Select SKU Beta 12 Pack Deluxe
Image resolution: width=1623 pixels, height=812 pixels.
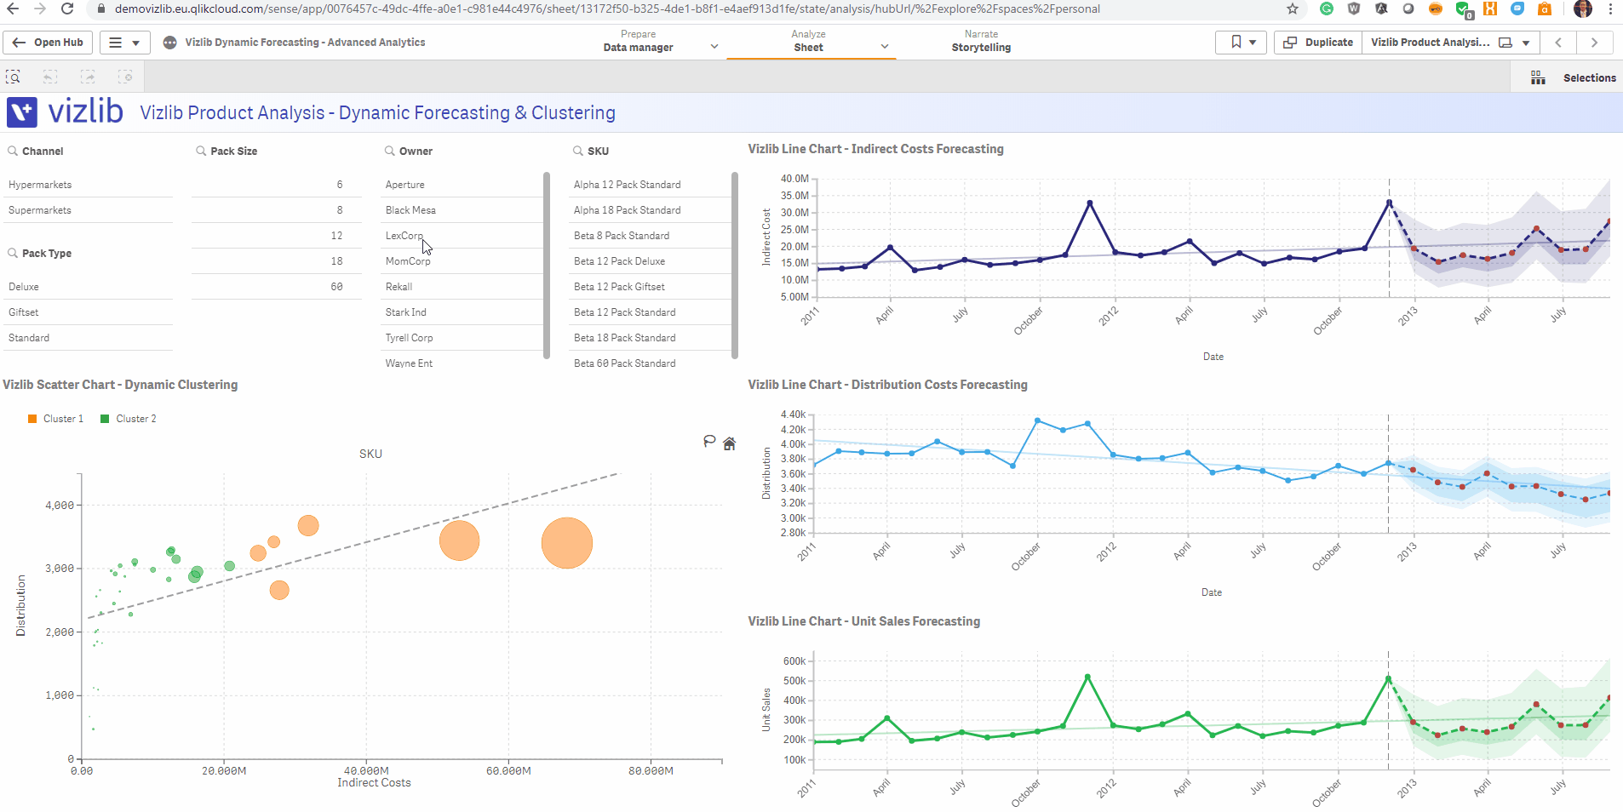click(x=650, y=261)
